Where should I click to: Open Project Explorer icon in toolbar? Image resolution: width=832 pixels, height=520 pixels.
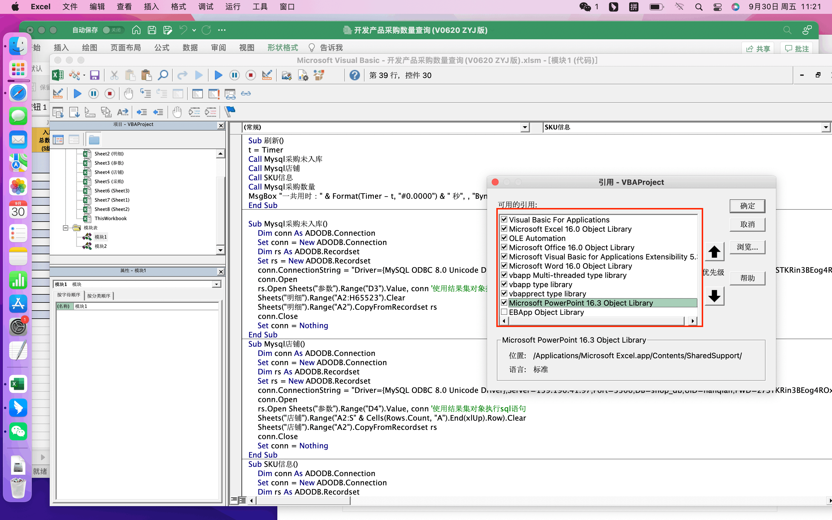(x=286, y=75)
